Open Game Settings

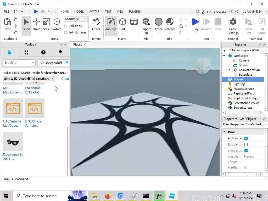[233, 26]
